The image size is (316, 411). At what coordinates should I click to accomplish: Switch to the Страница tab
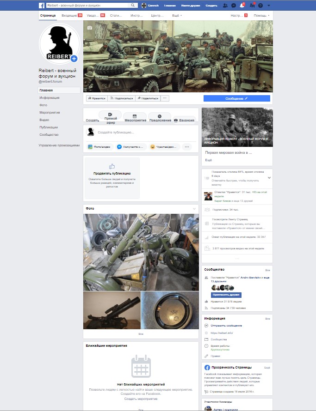48,15
